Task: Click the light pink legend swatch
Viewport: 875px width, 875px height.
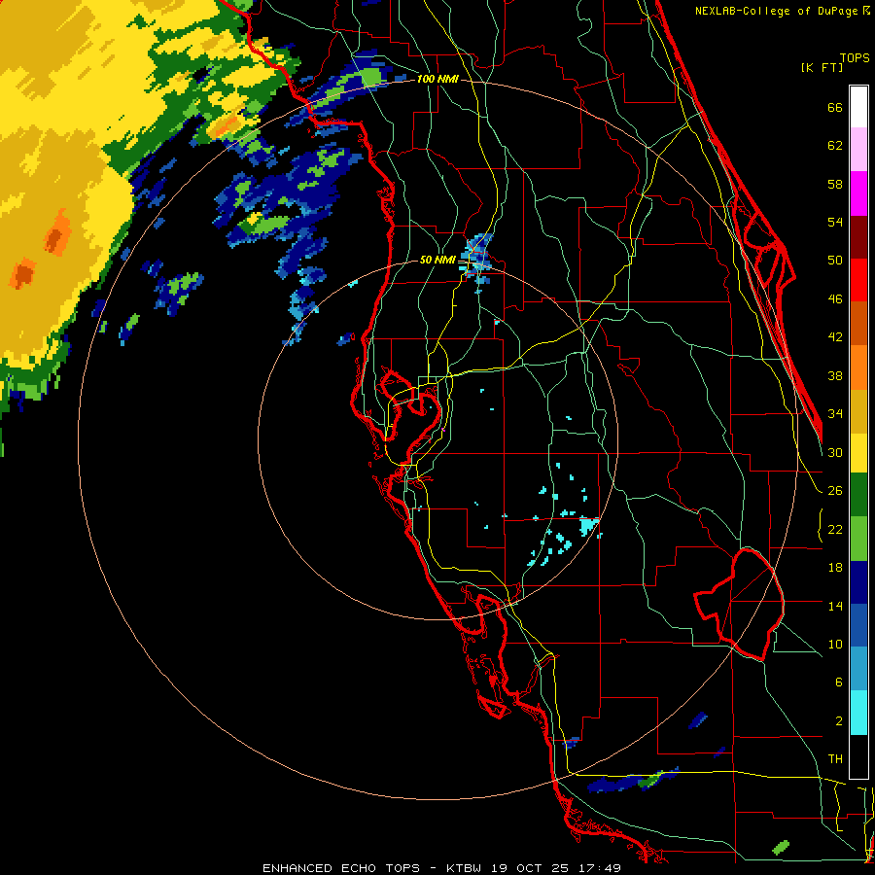Action: tap(858, 150)
